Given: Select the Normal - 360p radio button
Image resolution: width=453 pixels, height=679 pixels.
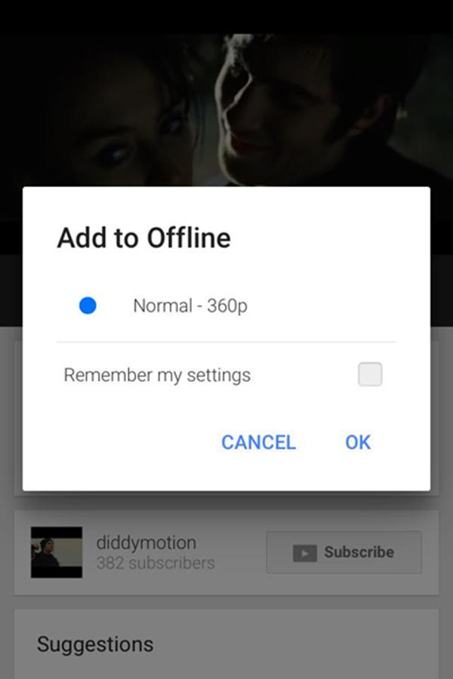Looking at the screenshot, I should point(88,306).
